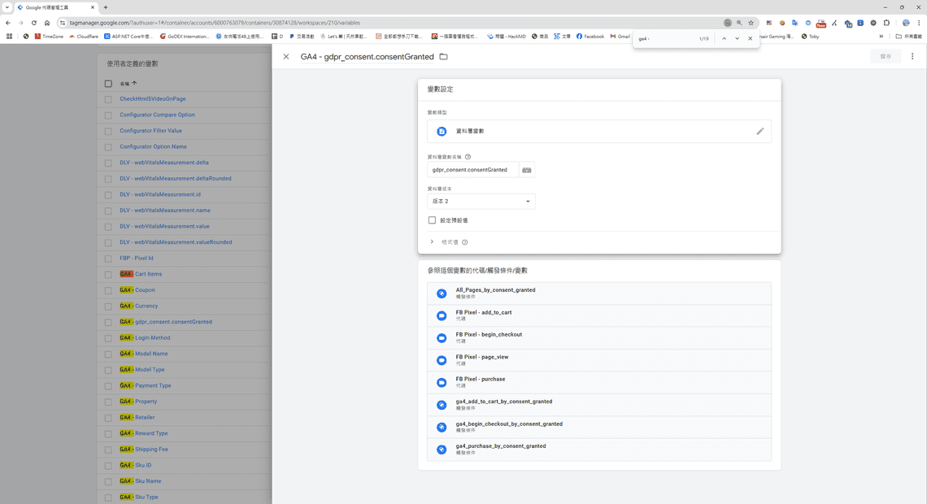Go to previous find-in-page result

(x=724, y=38)
